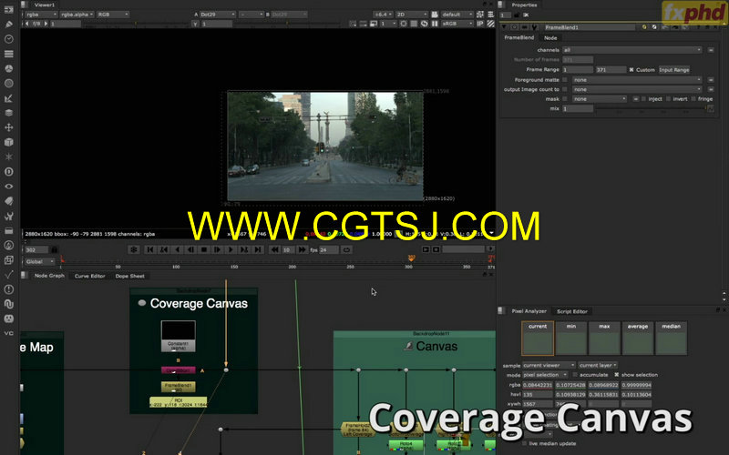
Task: Open the Particles nodes sparkle icon
Action: (8, 157)
